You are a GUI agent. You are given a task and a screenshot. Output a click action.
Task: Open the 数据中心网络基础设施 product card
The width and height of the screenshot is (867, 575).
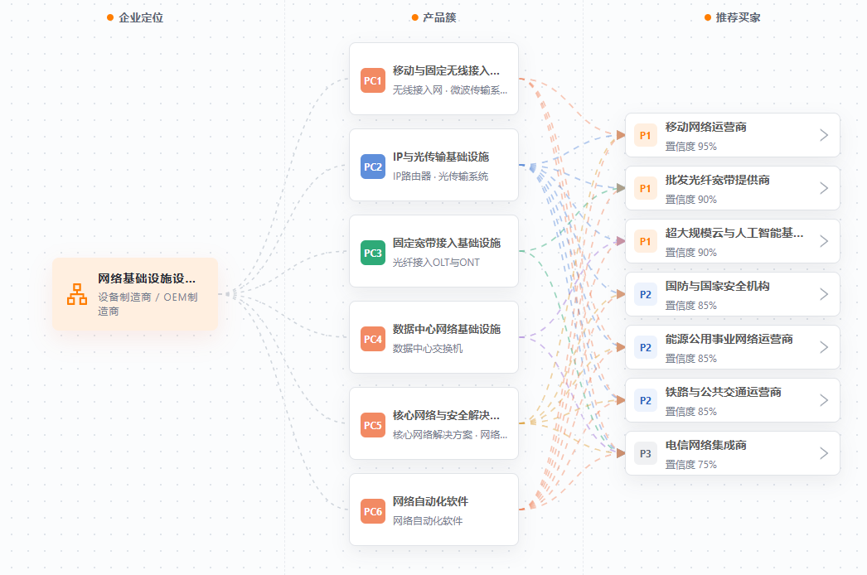[434, 338]
